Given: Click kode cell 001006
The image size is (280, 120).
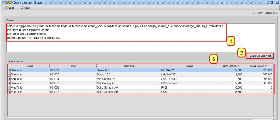Looking at the screenshot, I should (73, 87).
